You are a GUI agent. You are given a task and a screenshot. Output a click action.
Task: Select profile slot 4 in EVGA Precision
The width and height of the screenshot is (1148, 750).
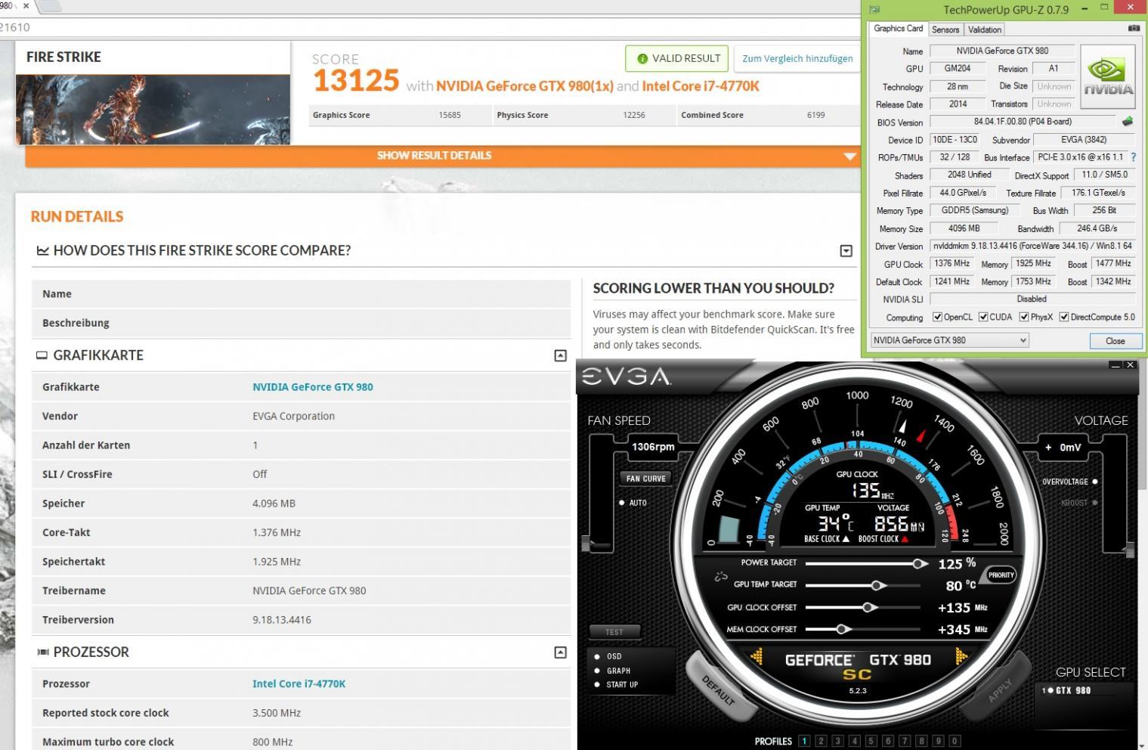854,741
